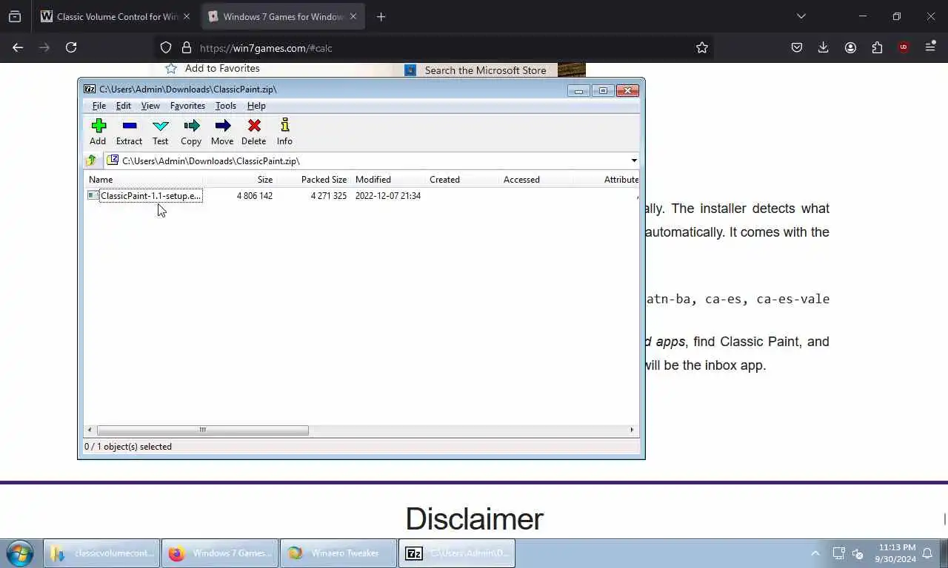This screenshot has height=568, width=948.
Task: Click the Move toolbar icon
Action: coord(222,132)
